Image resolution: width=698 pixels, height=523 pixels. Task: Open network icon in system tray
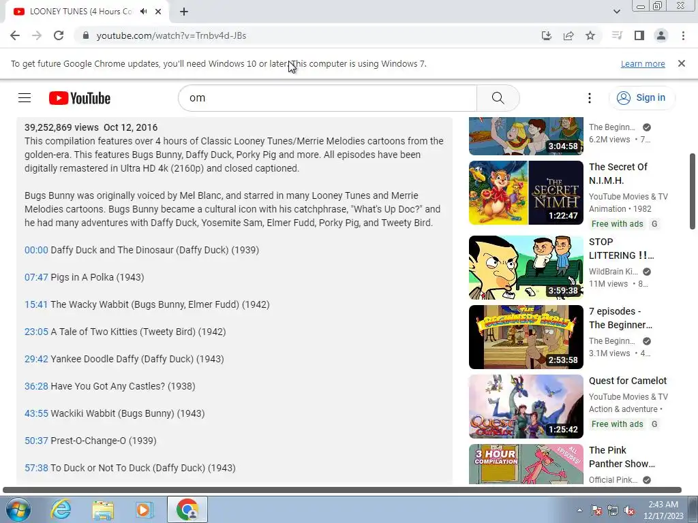point(613,510)
